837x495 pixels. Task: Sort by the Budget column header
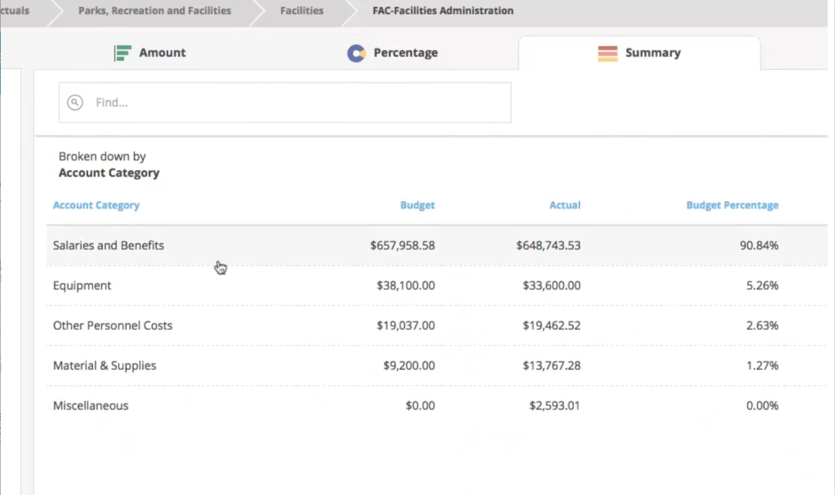pyautogui.click(x=417, y=205)
